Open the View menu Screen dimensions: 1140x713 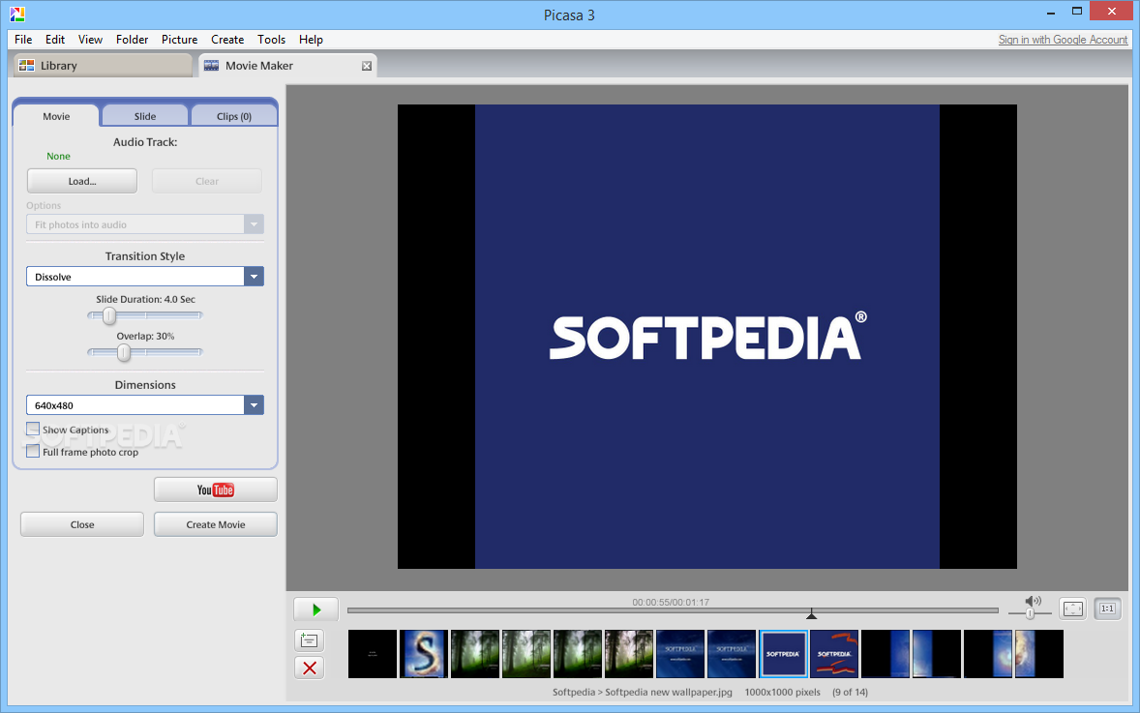90,40
